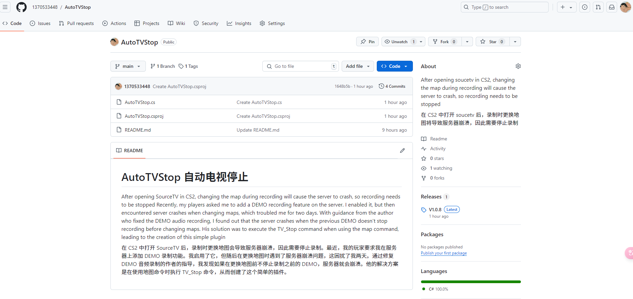The height and width of the screenshot is (299, 633).
Task: Switch to the Issues tab
Action: click(40, 23)
